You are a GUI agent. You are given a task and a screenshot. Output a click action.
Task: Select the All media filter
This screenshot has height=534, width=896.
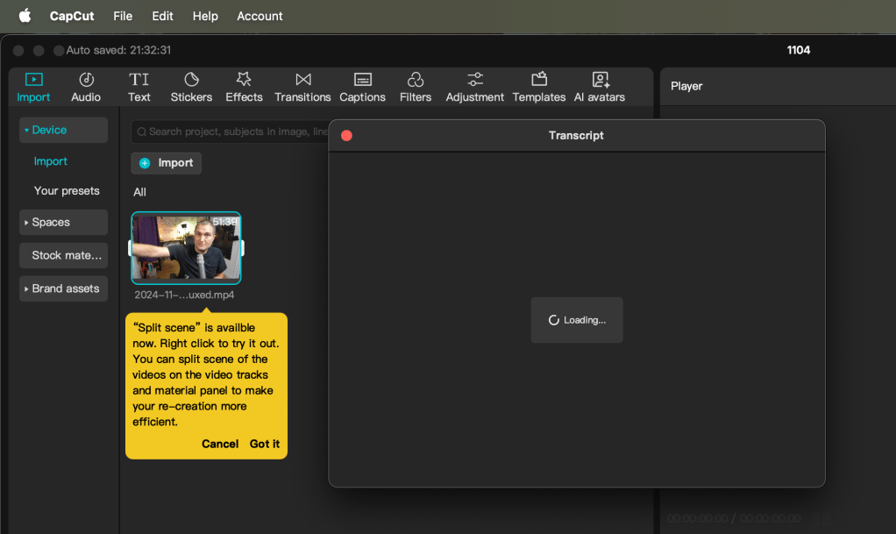click(139, 192)
